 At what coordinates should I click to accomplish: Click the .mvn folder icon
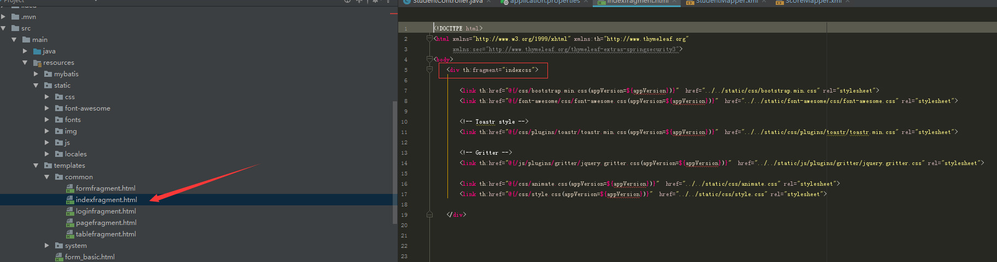(x=15, y=17)
